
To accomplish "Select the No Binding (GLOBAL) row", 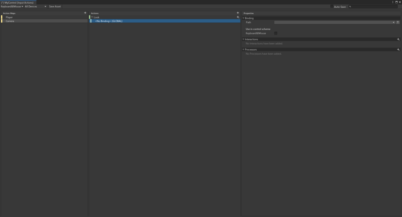I will pos(165,21).
